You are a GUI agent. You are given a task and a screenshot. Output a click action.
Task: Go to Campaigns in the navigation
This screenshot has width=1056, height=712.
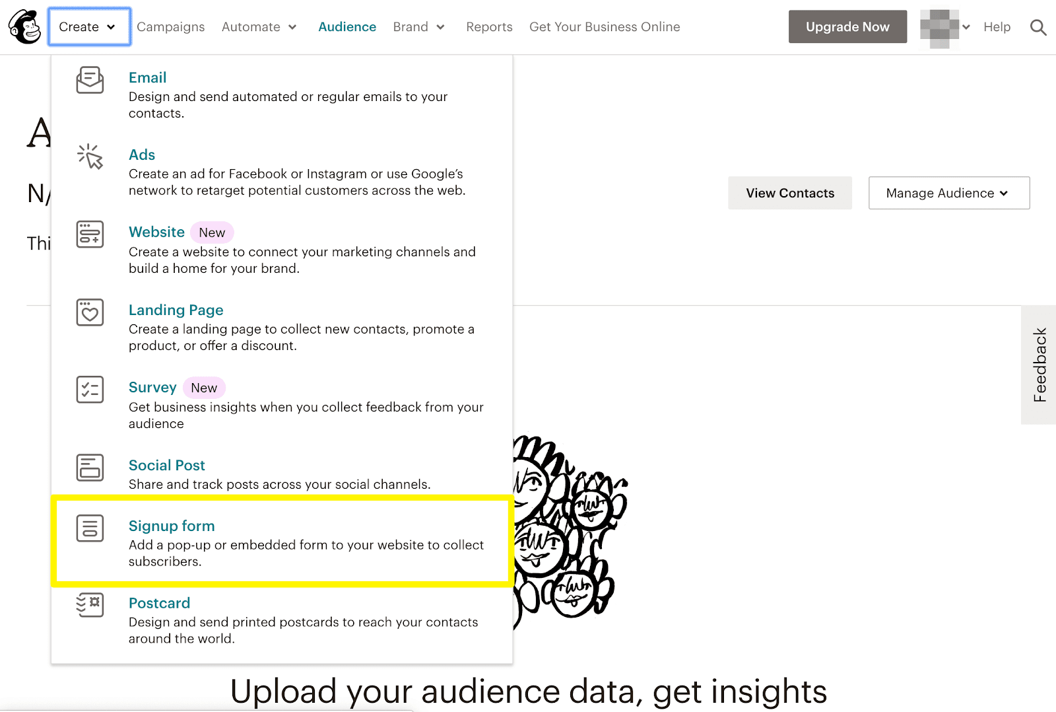click(x=171, y=27)
